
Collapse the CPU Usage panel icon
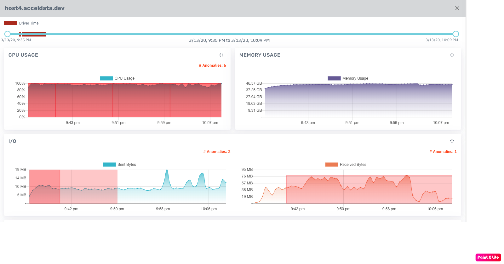click(x=221, y=55)
